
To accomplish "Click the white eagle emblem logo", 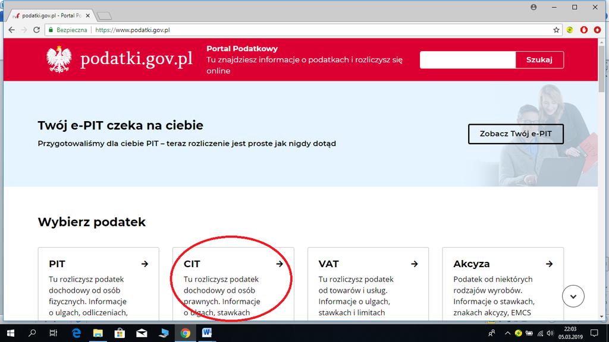I will click(x=59, y=59).
